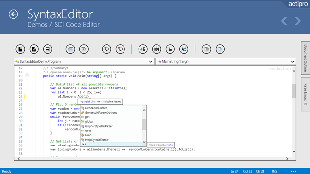This screenshot has height=174, width=310.
Task: Select the goto keyword in completion list
Action: (x=111, y=130)
